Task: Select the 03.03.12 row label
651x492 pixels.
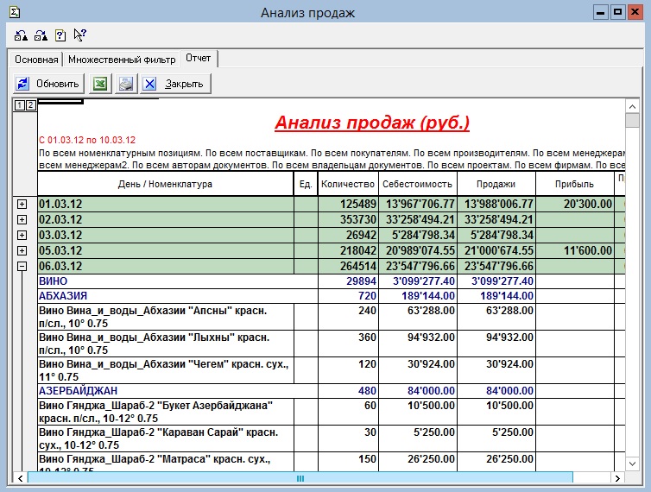Action: [x=60, y=235]
